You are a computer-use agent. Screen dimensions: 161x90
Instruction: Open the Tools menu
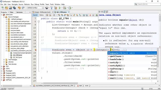click(52, 4)
